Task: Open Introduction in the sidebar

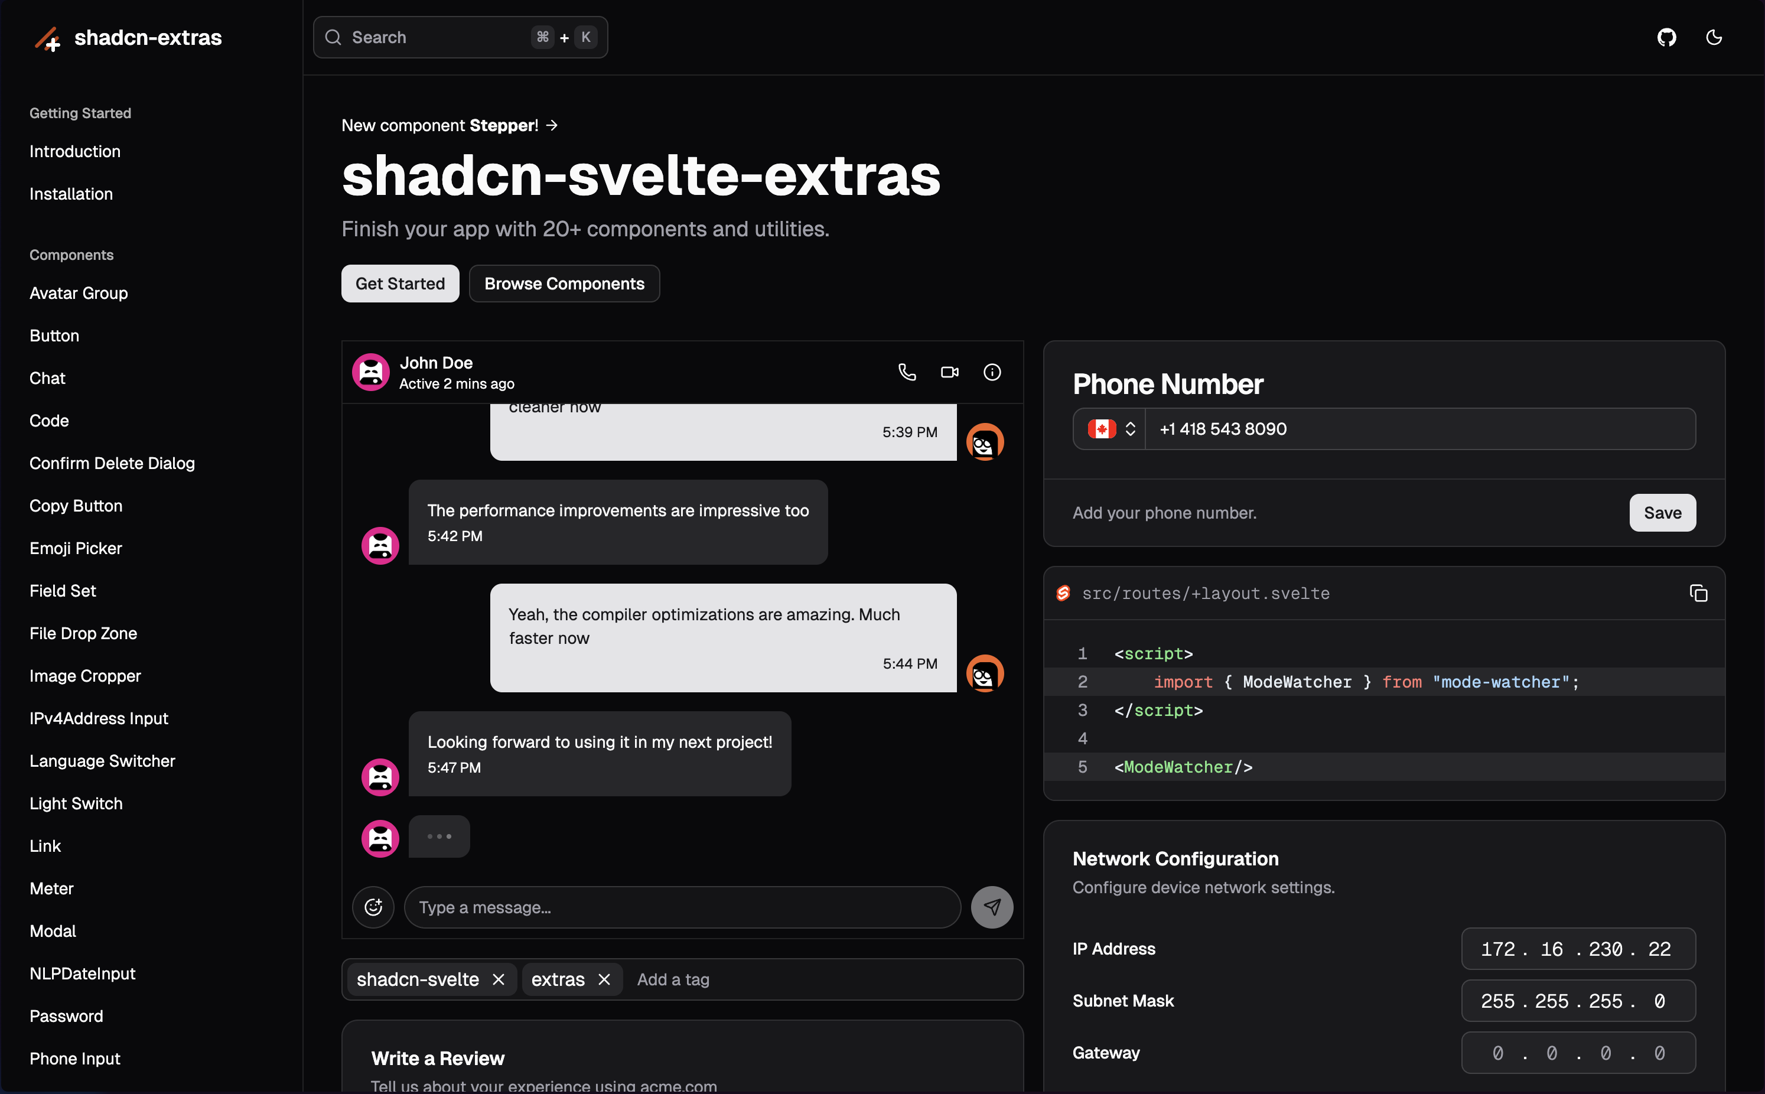Action: [75, 151]
